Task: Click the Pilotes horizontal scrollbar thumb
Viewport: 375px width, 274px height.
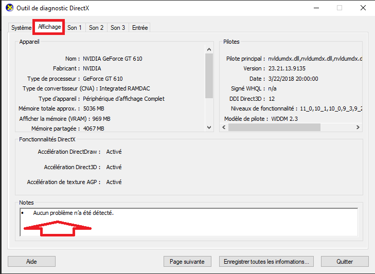Action: (x=274, y=127)
